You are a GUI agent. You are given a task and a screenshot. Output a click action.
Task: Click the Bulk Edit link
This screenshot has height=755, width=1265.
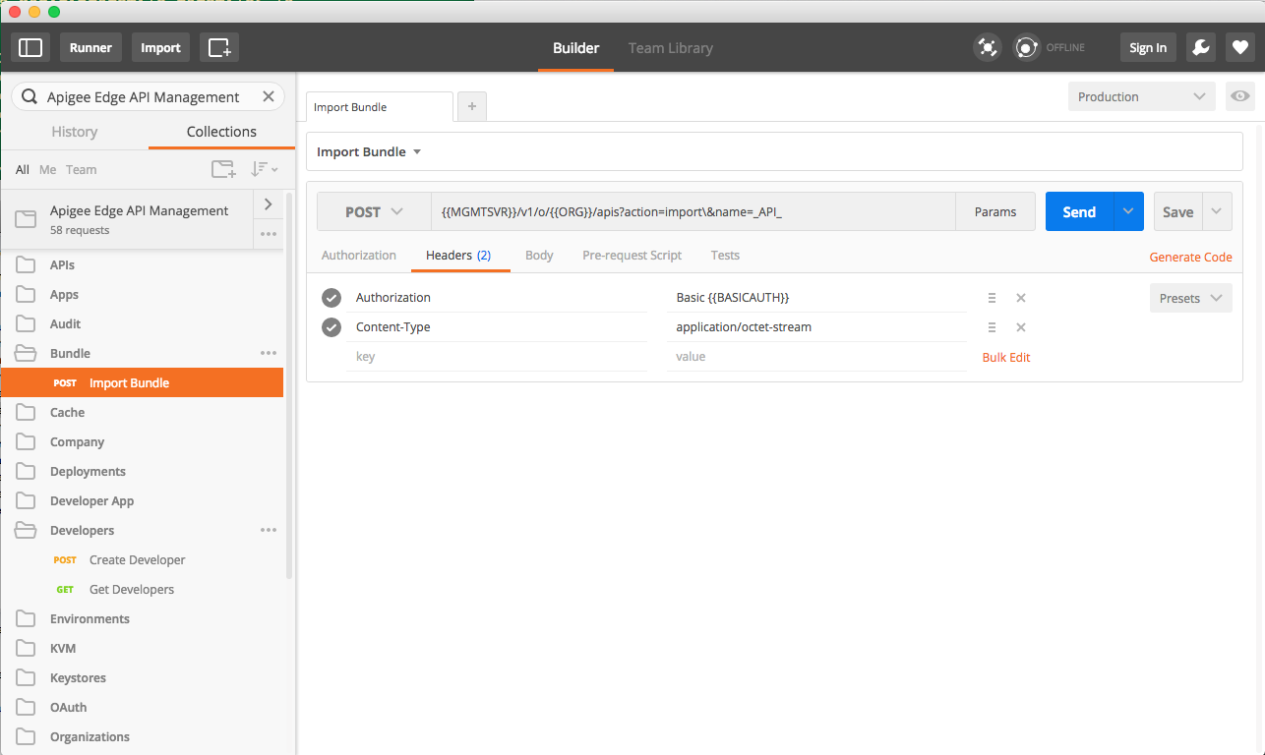1006,357
